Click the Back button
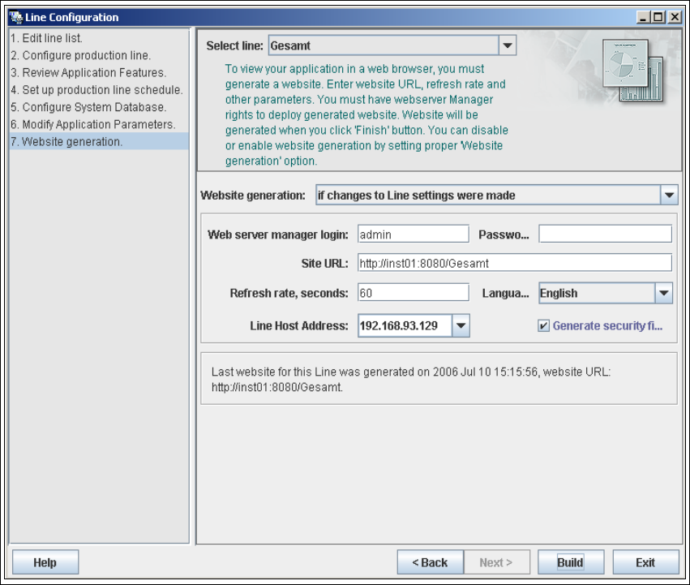The width and height of the screenshot is (690, 585). click(x=430, y=562)
